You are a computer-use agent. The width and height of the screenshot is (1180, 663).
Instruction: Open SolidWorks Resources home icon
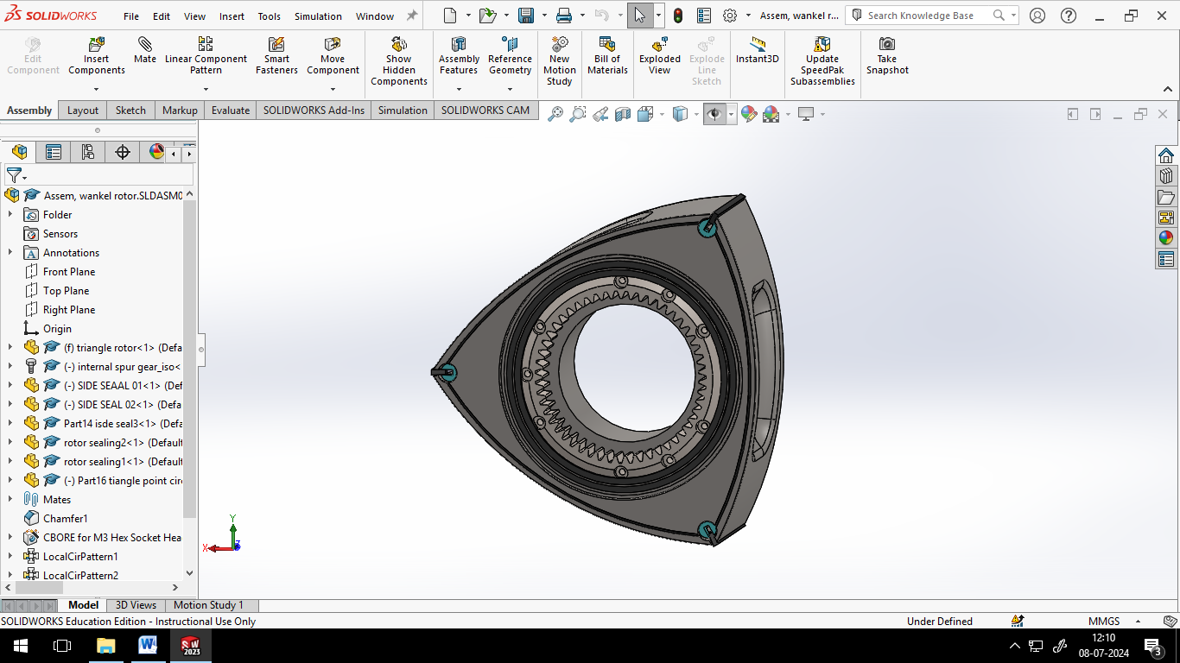pyautogui.click(x=1166, y=155)
